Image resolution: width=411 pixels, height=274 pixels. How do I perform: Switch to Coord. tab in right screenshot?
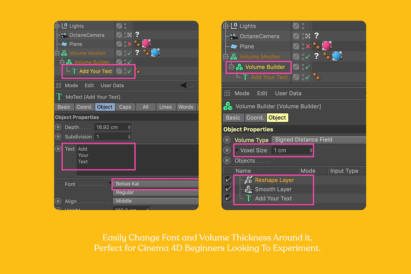pyautogui.click(x=255, y=117)
